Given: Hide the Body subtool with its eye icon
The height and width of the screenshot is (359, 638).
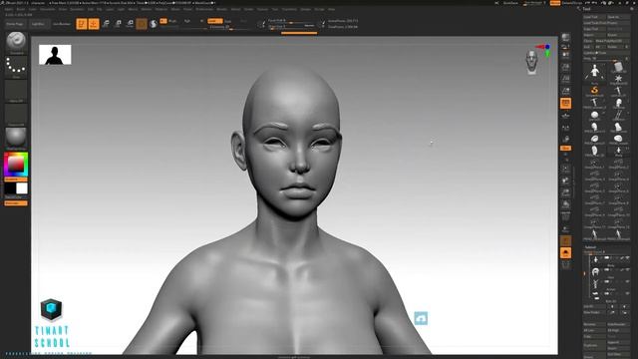Looking at the screenshot, I should coord(627,258).
